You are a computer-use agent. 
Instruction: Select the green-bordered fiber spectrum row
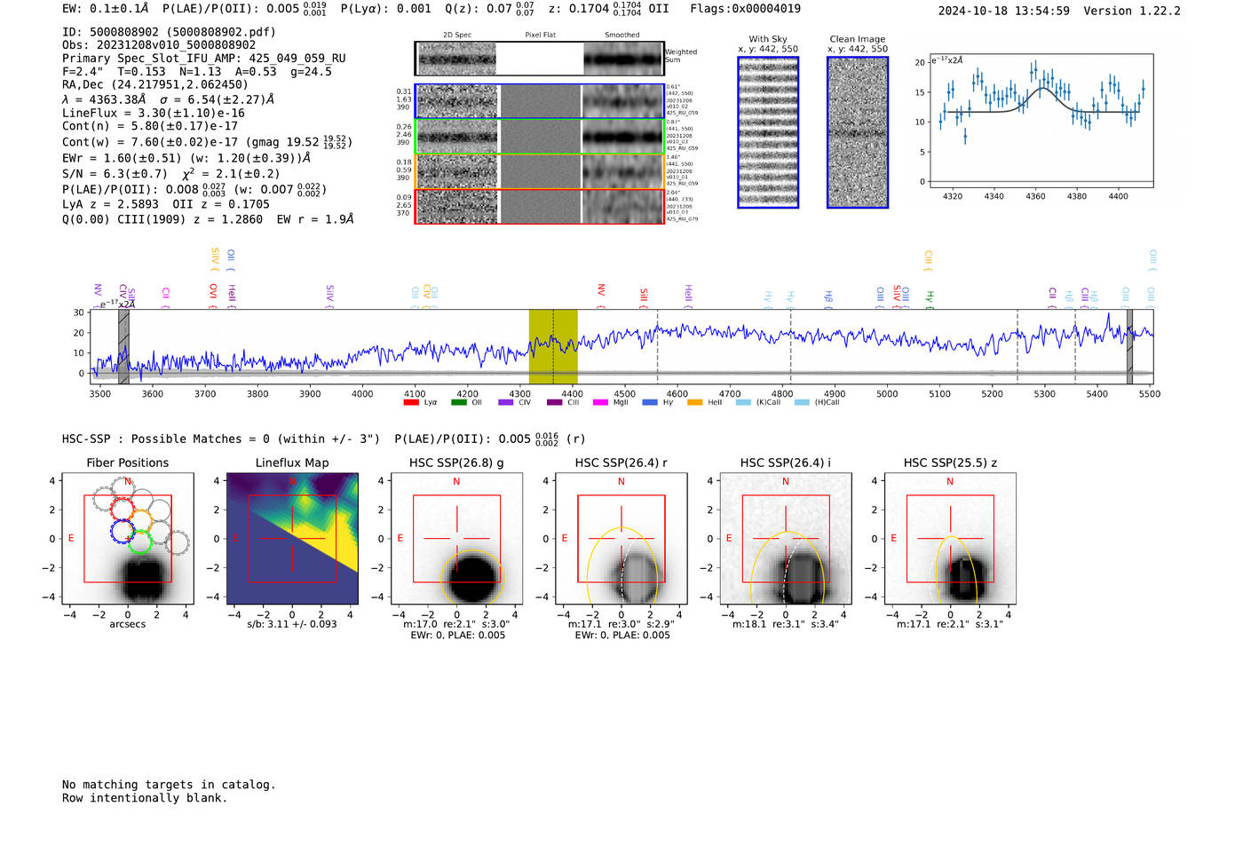[x=539, y=137]
